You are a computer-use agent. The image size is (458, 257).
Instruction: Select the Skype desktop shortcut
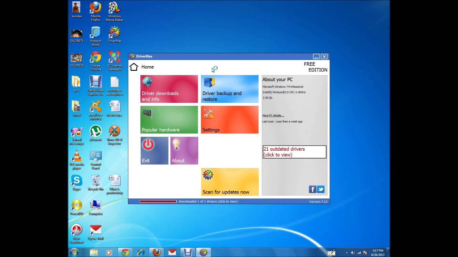pyautogui.click(x=77, y=183)
